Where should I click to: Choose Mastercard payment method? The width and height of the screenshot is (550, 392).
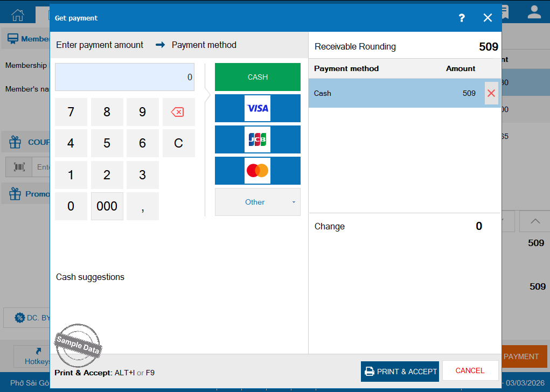(x=257, y=171)
